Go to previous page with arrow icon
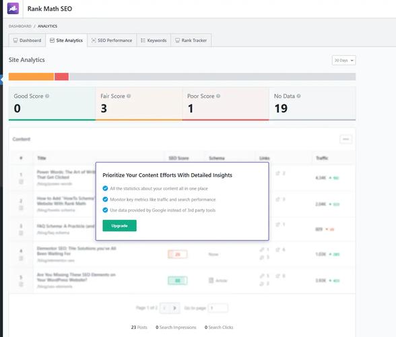 [164, 308]
